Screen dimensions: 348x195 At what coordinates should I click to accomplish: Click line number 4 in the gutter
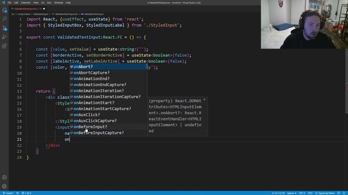(21, 37)
